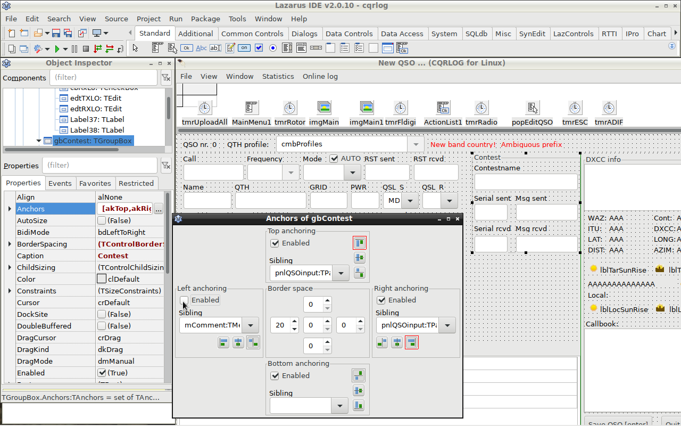
Task: Select TButton (Ok) component in the palette
Action: click(186, 48)
